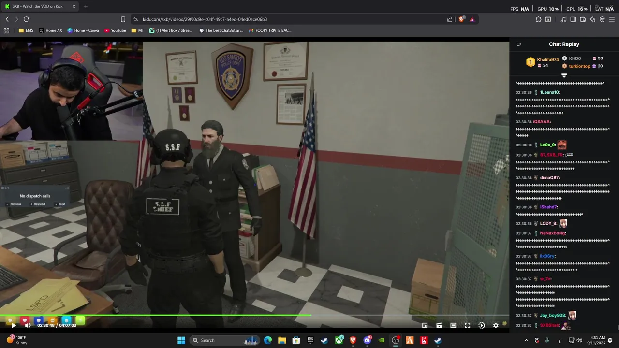Toggle the browser sidebar panel icon
Screen dimensions: 619x348
pos(573,19)
